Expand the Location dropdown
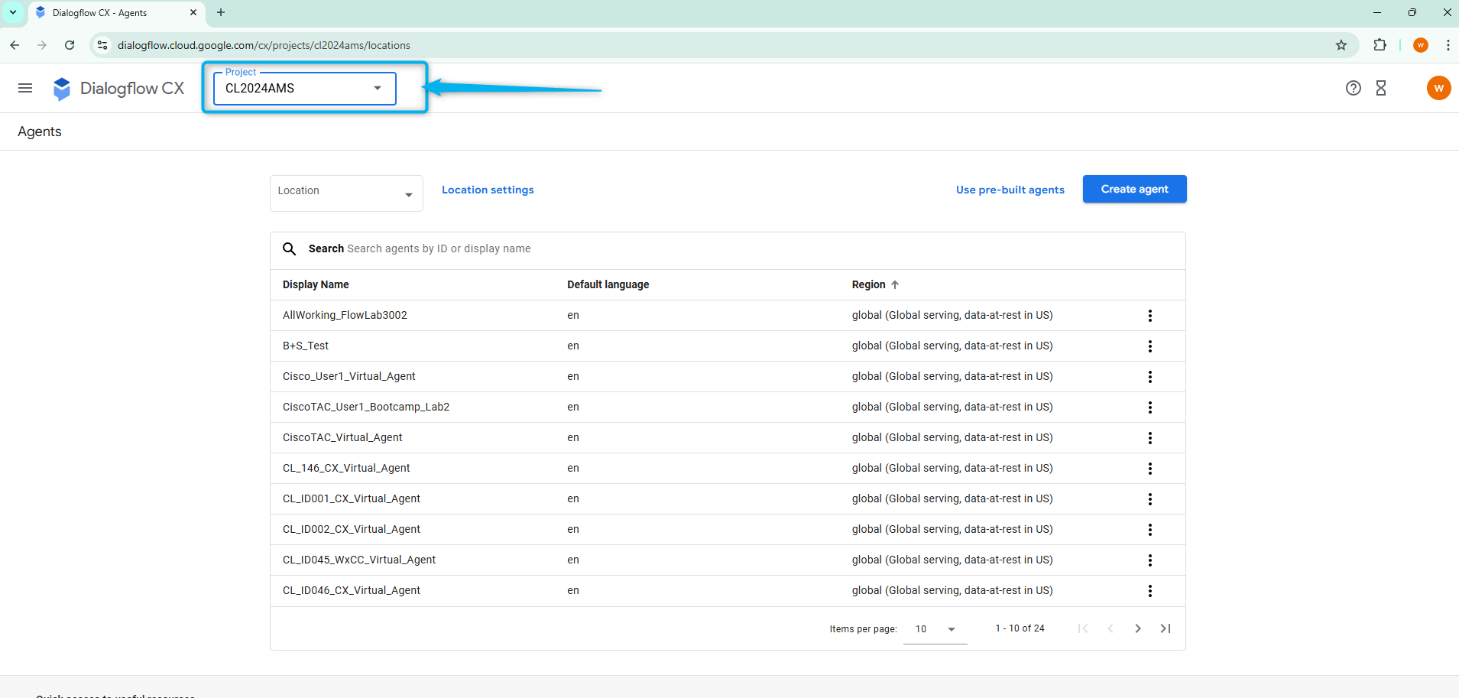This screenshot has height=698, width=1459. (x=346, y=193)
